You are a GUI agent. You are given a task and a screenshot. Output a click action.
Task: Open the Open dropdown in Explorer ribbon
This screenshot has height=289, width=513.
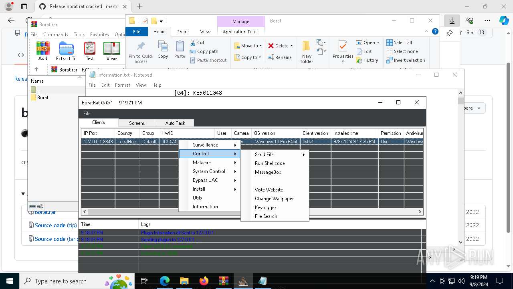368,43
